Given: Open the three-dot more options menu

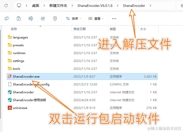Looking at the screenshot, I should point(114,19).
